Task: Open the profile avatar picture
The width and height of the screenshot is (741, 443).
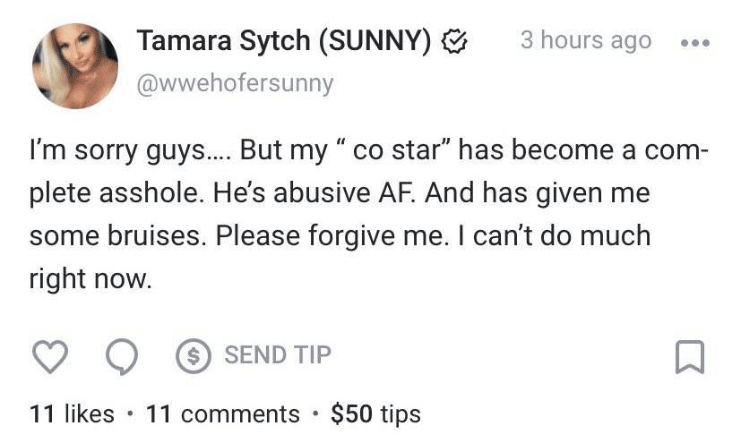Action: click(x=75, y=65)
